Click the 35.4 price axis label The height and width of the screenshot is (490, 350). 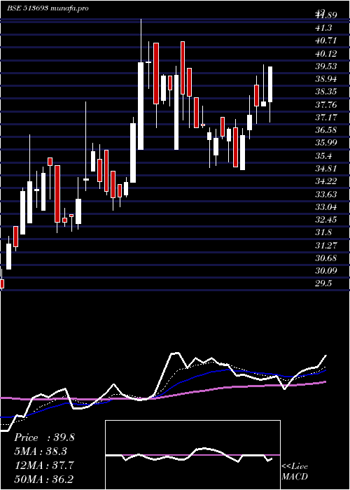coord(324,156)
